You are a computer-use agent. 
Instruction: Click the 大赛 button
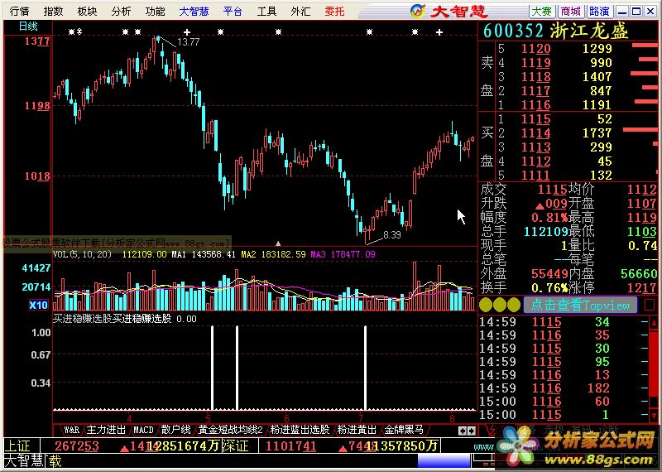[x=542, y=11]
